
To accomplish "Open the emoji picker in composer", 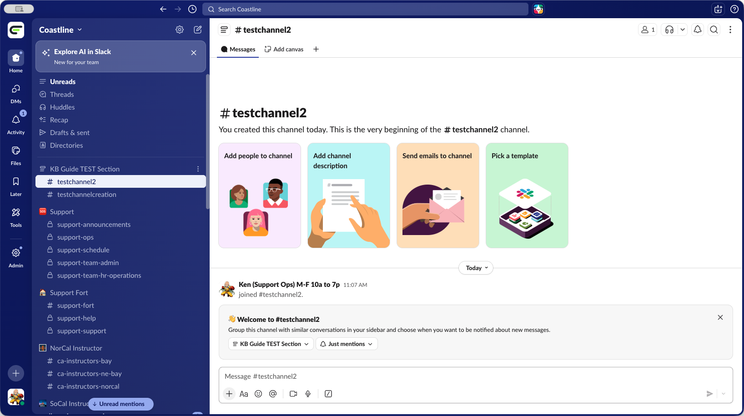I will coord(258,394).
